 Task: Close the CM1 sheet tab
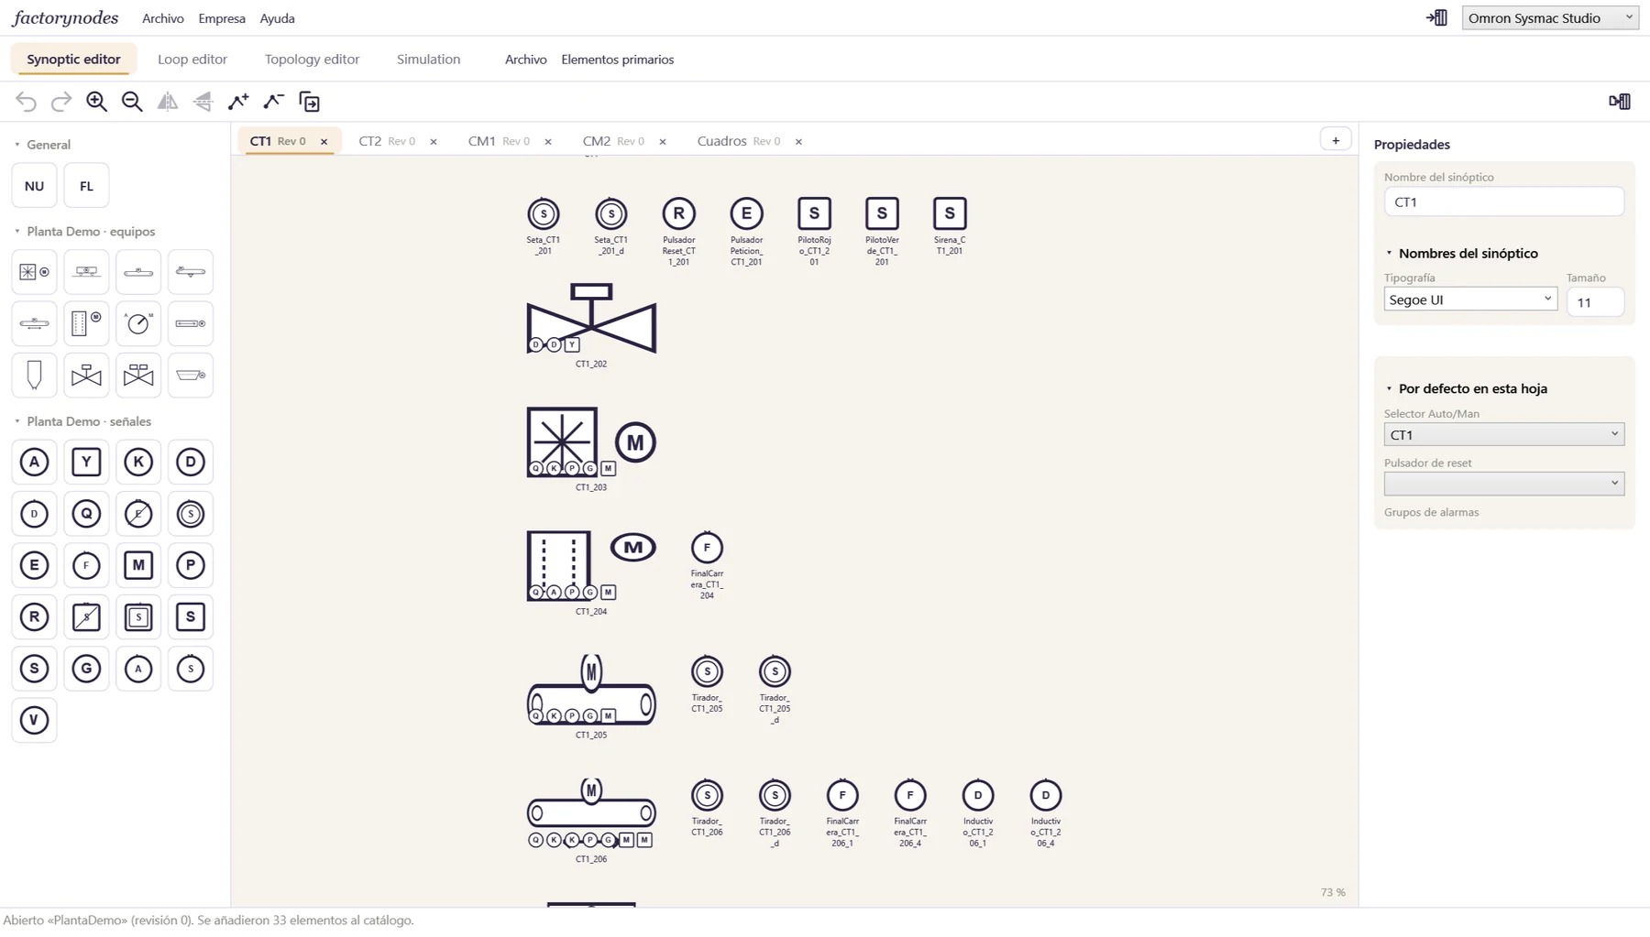point(548,142)
